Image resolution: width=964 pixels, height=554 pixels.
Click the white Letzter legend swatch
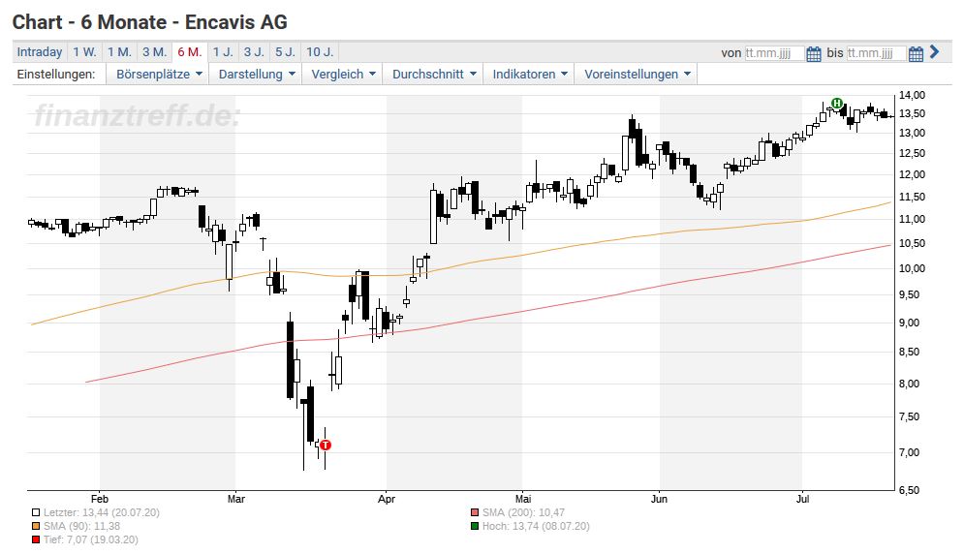(x=36, y=512)
